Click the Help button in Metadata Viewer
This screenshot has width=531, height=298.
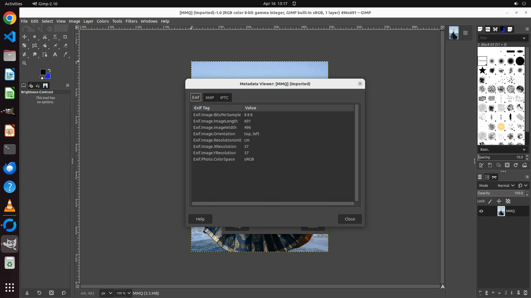200,219
